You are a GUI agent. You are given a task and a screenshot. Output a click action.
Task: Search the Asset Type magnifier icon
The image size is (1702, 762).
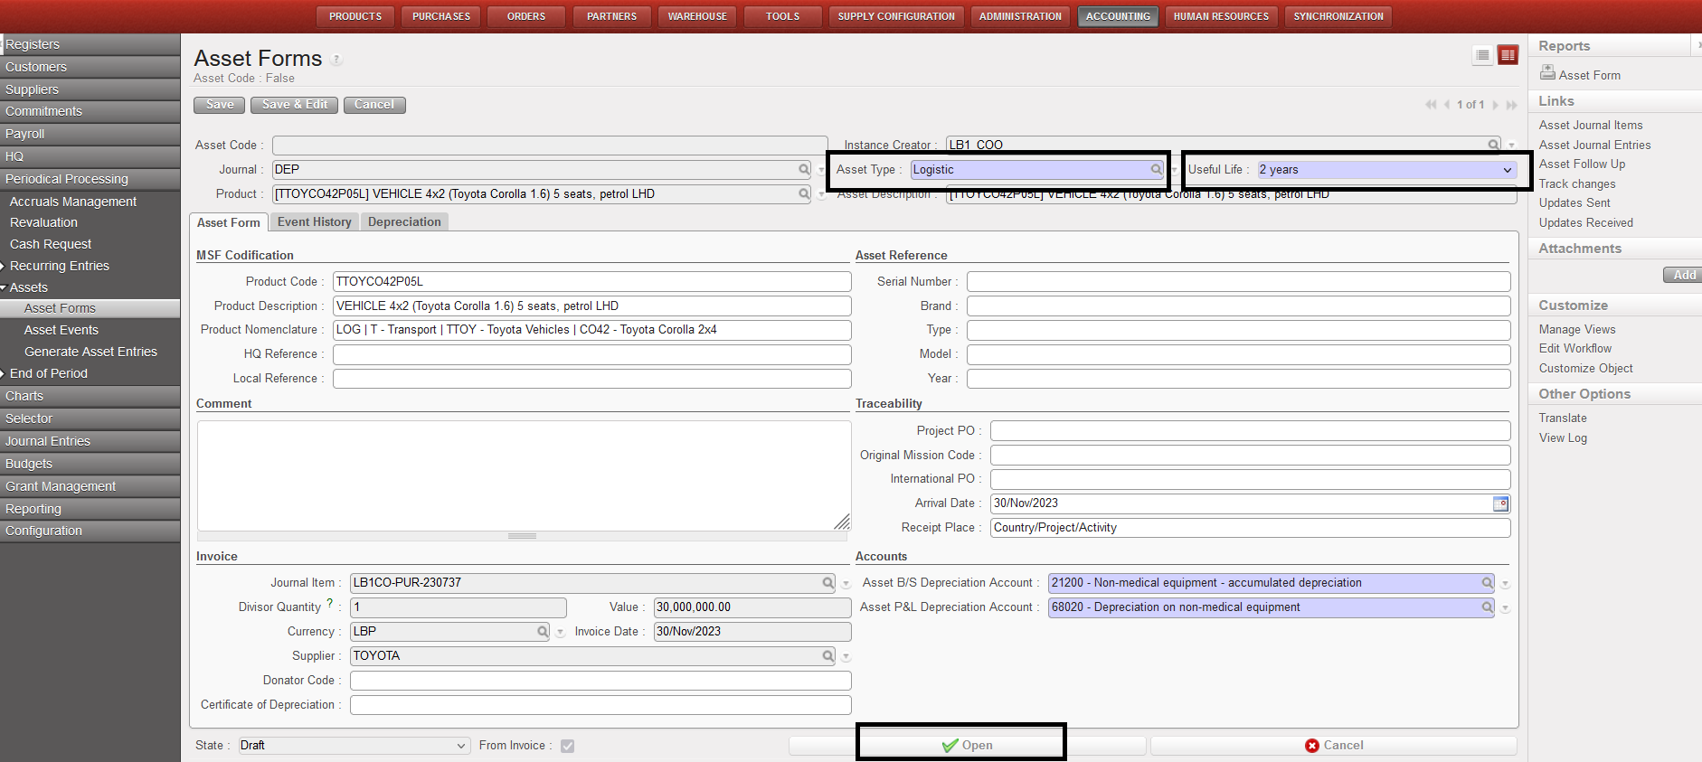(1156, 169)
